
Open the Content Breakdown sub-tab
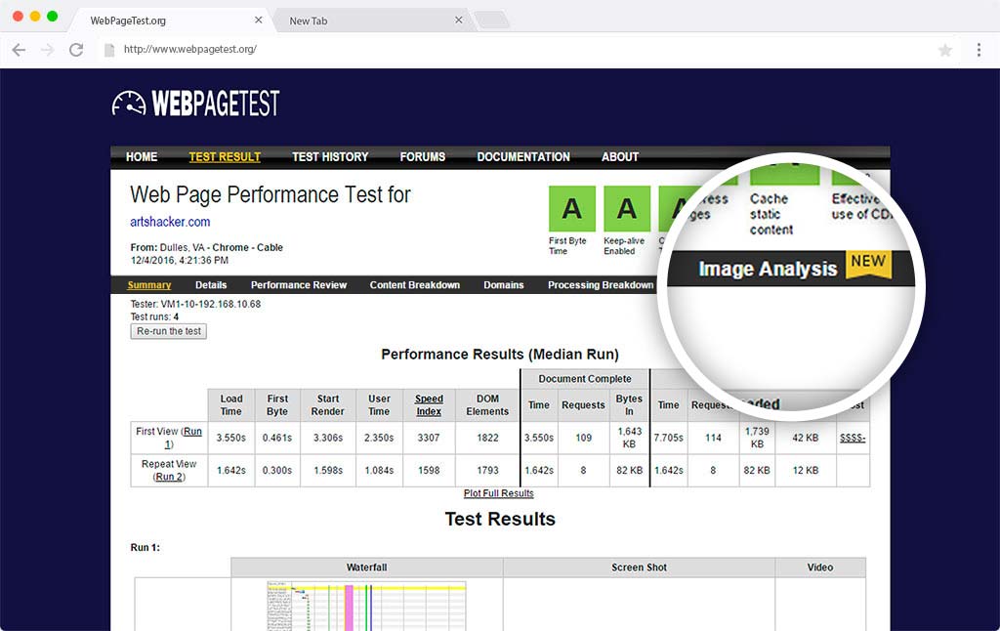click(x=414, y=285)
